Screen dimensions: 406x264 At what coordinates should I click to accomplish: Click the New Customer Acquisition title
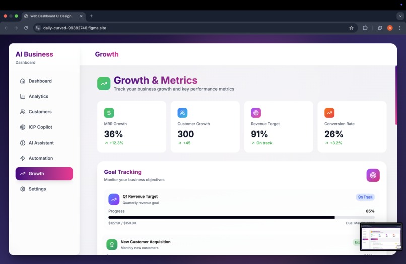point(146,242)
